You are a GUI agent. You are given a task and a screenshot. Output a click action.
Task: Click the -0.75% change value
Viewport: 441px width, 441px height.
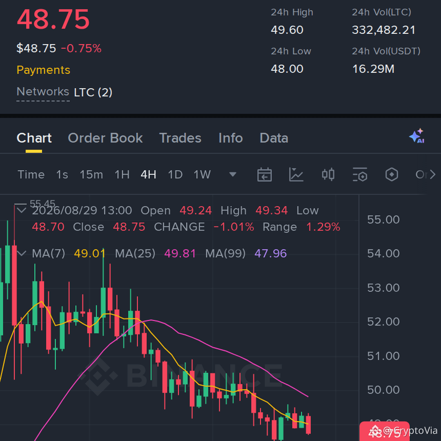coord(81,48)
